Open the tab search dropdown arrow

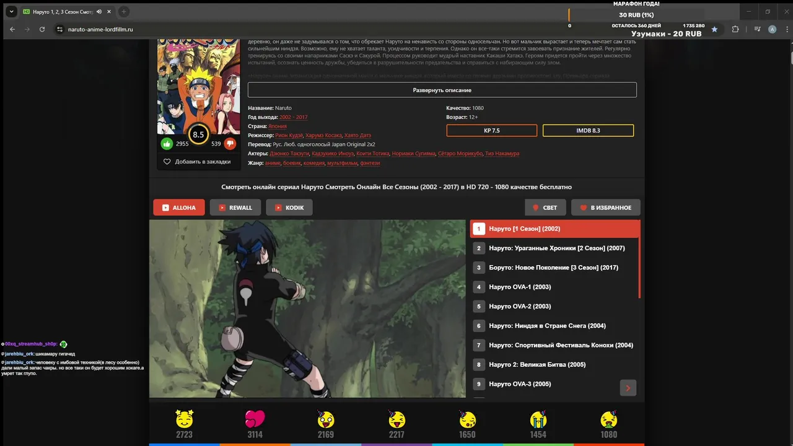(11, 12)
